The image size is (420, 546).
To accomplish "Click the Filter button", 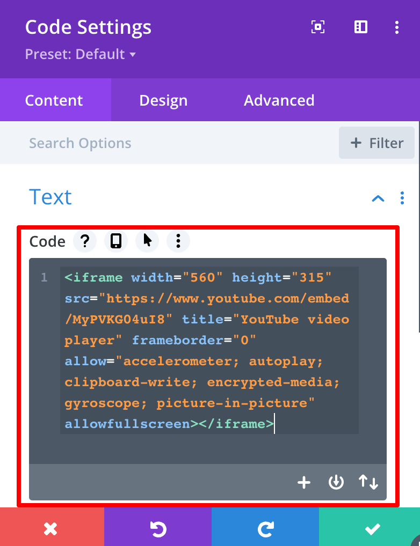I will pos(376,143).
